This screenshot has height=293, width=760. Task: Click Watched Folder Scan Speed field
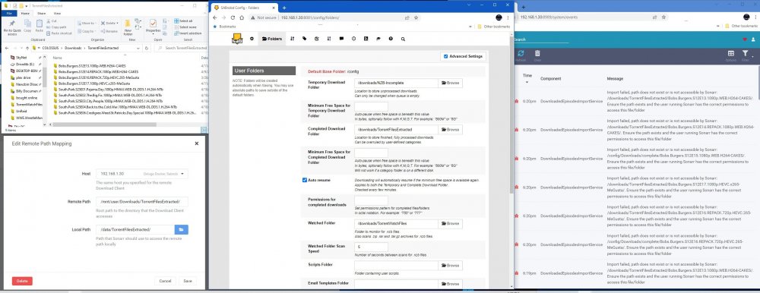[371, 247]
